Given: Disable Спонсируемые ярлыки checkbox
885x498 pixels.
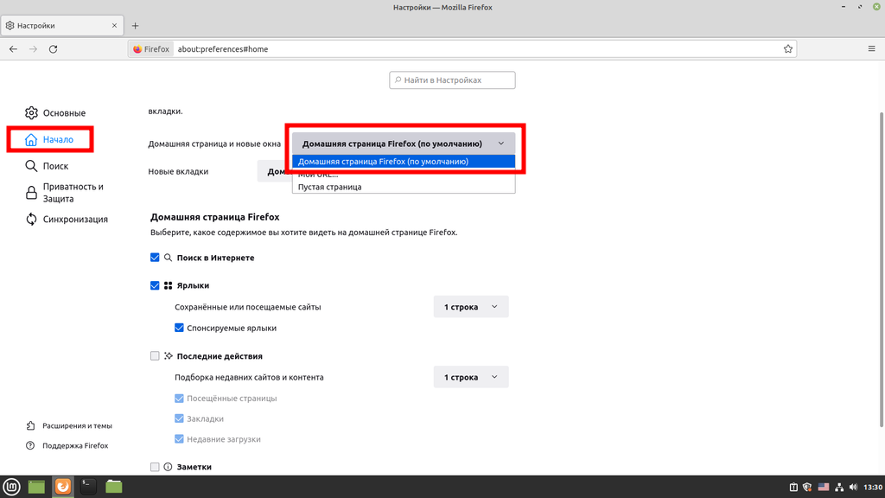Looking at the screenshot, I should pos(179,328).
